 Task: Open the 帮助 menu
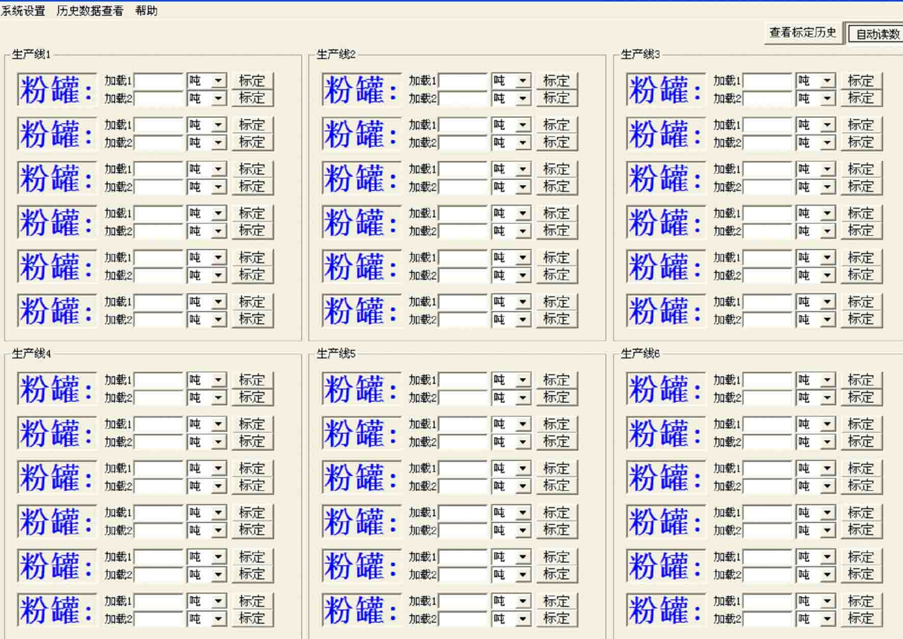[x=146, y=11]
